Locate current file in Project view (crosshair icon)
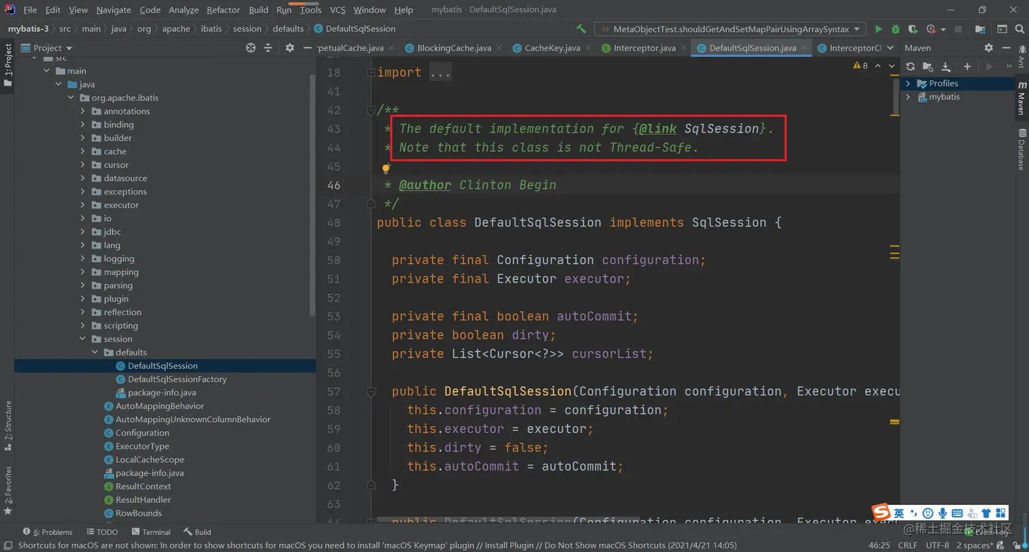Viewport: 1029px width, 552px height. tap(250, 48)
